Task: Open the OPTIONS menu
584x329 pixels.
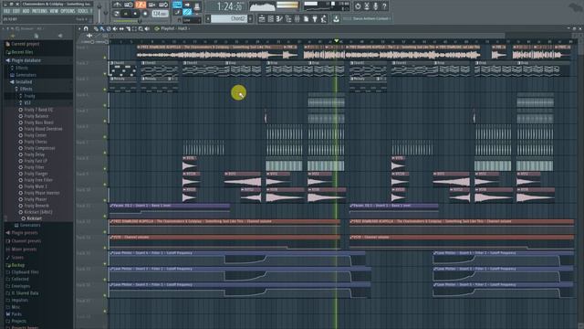Action: (x=68, y=11)
